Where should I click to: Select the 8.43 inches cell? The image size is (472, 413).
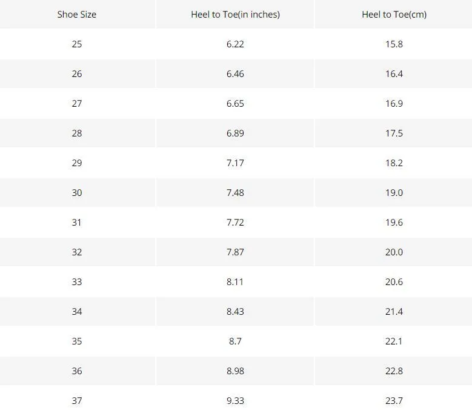[x=235, y=312]
